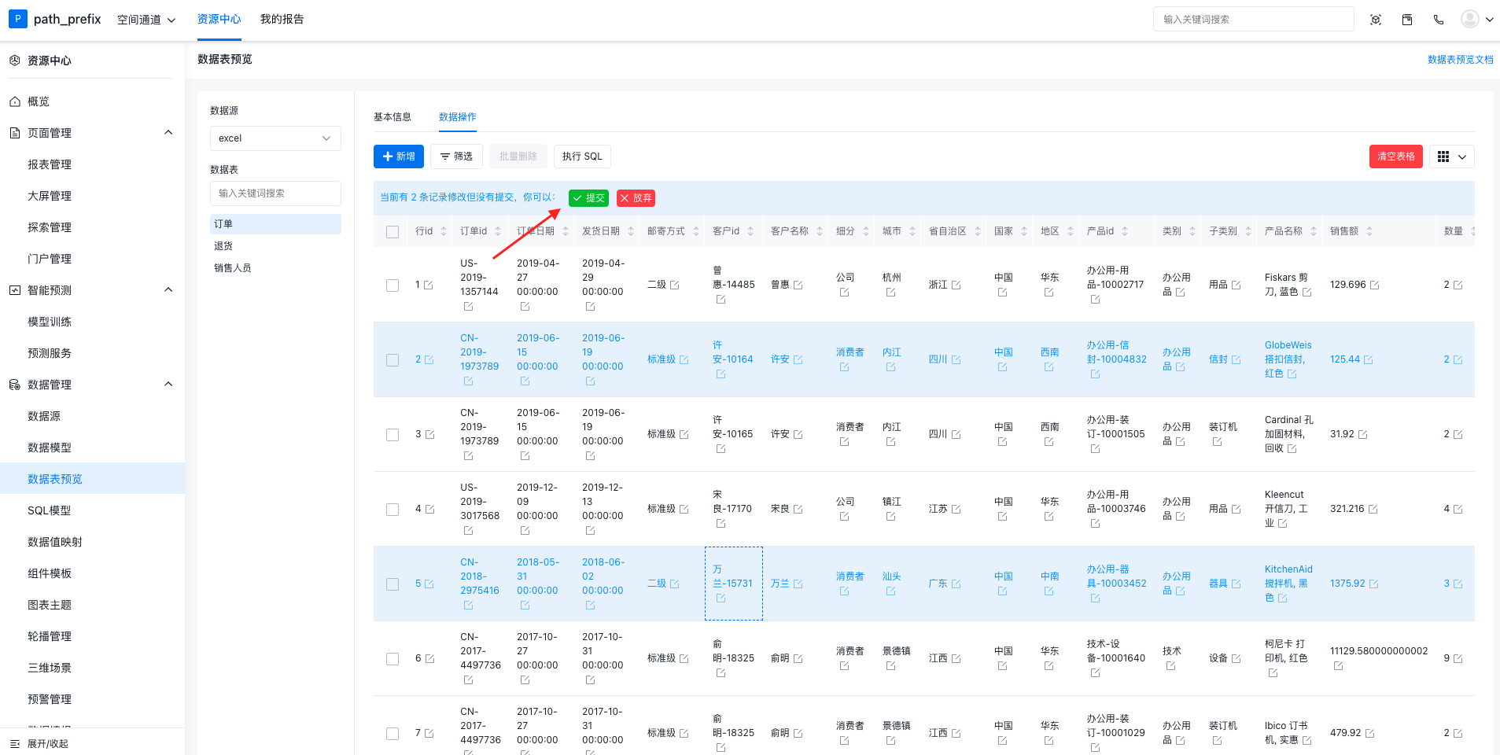The image size is (1500, 755).
Task: Go to SQL模型 in sidebar
Action: coord(49,510)
